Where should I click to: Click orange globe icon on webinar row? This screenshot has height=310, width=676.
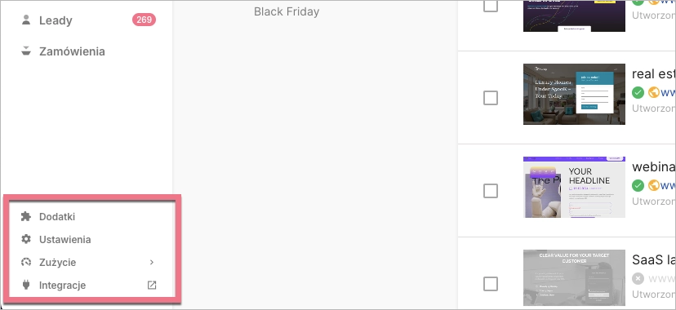click(x=654, y=185)
